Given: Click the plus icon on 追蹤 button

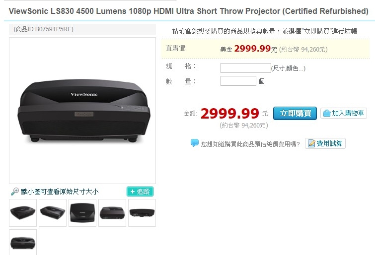Looking at the screenshot, I should [x=132, y=191].
